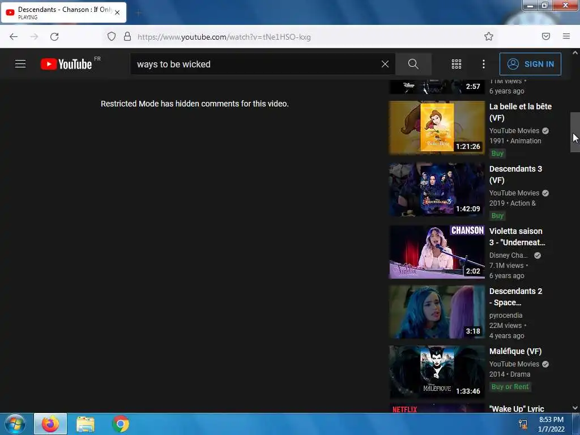The width and height of the screenshot is (580, 435).
Task: Open the Windows Start button
Action: pyautogui.click(x=15, y=424)
